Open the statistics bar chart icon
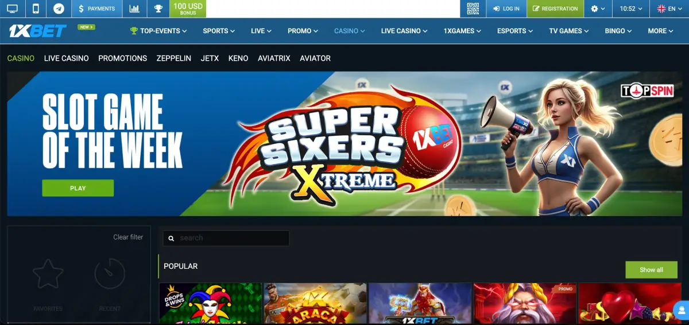 (134, 9)
